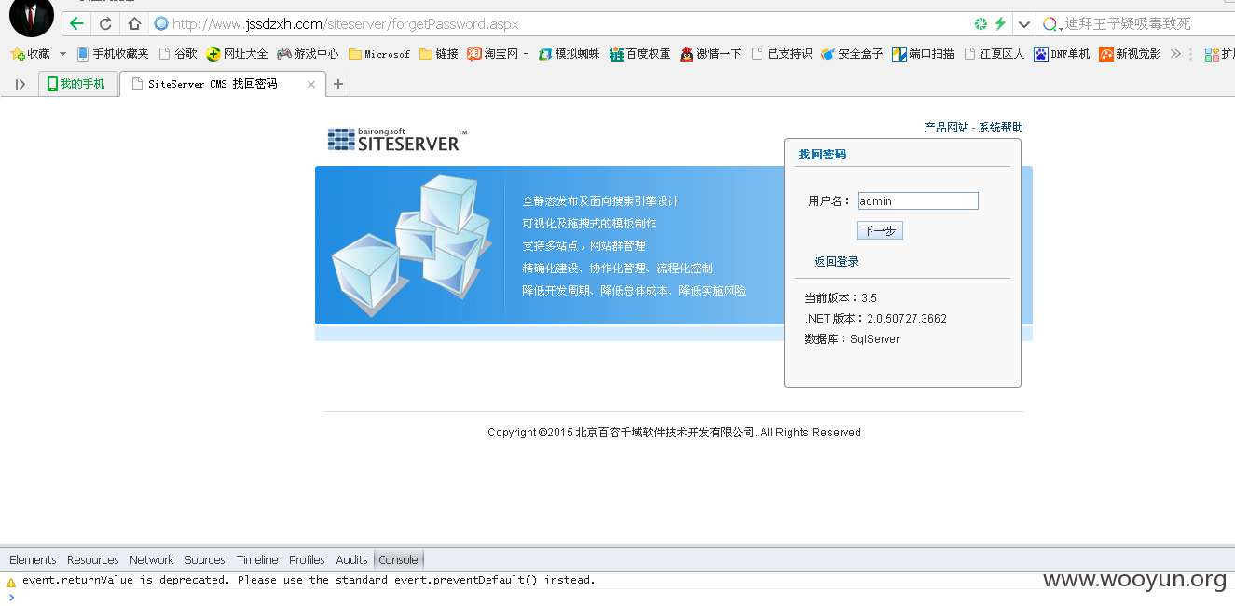Open the 模拟蜘蛛 bookmark

569,54
